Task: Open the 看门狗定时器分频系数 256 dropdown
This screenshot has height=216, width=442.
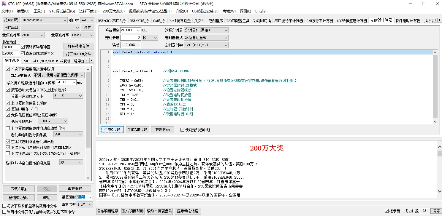Action: coord(68,135)
